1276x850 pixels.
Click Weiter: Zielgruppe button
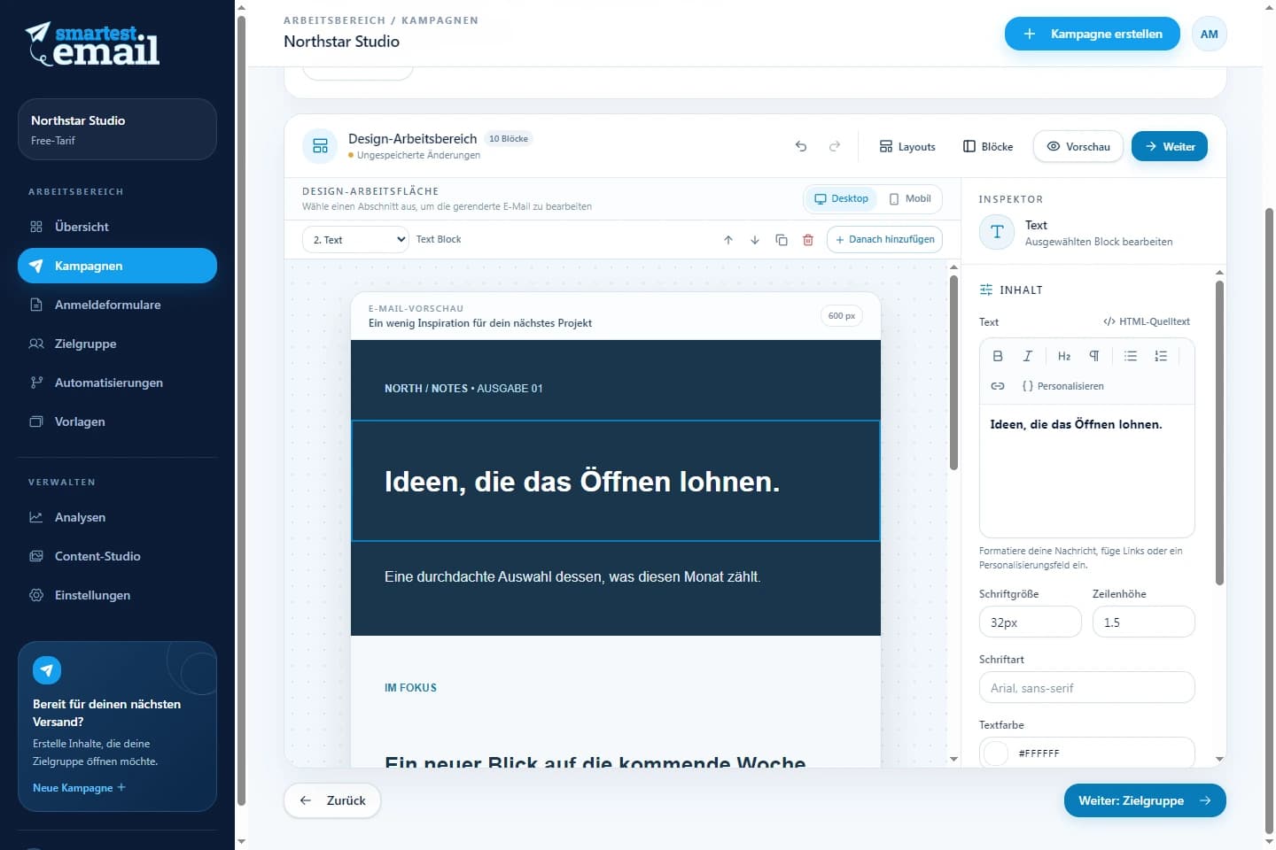click(x=1145, y=800)
